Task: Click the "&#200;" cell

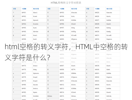Action: 65,39
